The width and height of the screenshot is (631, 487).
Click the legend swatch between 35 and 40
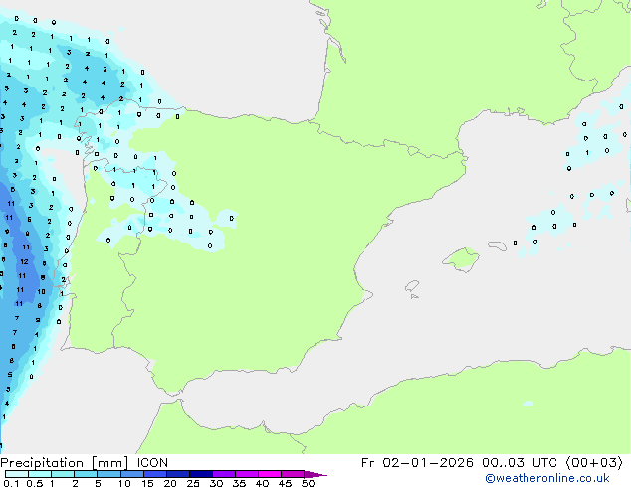coord(247,474)
